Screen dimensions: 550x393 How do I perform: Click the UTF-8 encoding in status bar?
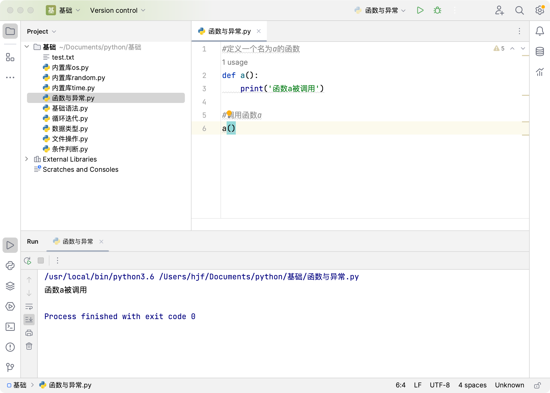(440, 385)
